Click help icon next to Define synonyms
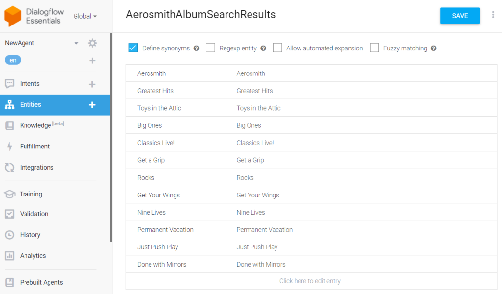 pos(196,49)
